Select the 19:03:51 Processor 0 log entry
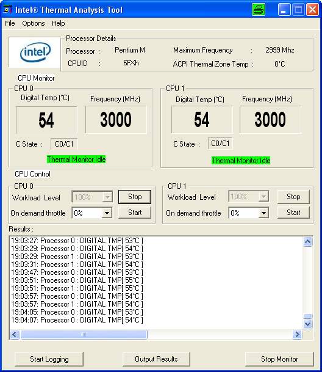The width and height of the screenshot is (322, 372). [77, 280]
